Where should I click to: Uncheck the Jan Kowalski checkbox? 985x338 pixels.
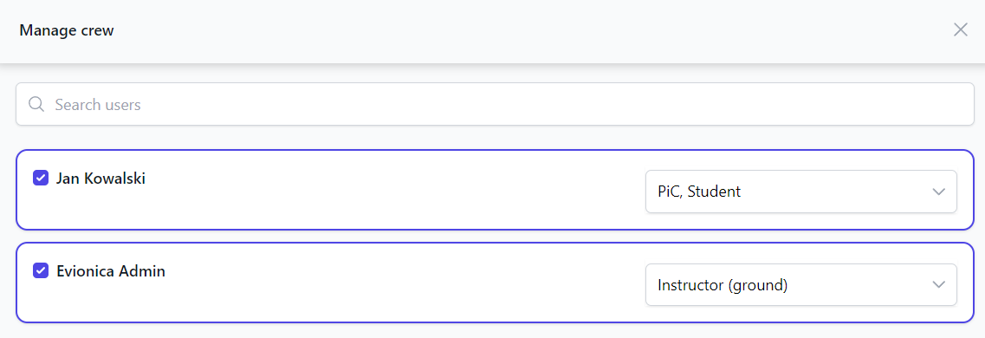click(x=41, y=179)
